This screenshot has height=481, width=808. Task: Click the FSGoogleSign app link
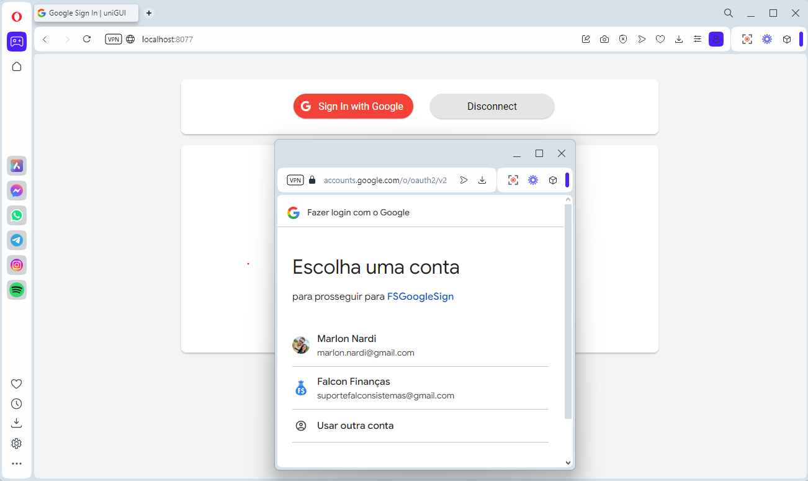pos(421,297)
